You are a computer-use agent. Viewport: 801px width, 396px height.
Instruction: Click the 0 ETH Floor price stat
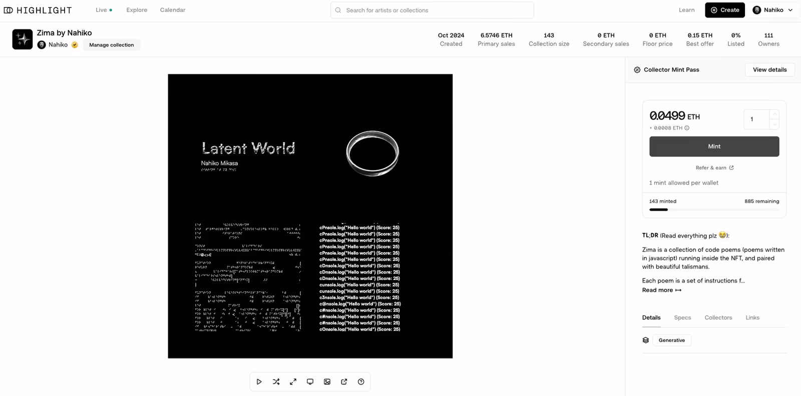click(657, 39)
